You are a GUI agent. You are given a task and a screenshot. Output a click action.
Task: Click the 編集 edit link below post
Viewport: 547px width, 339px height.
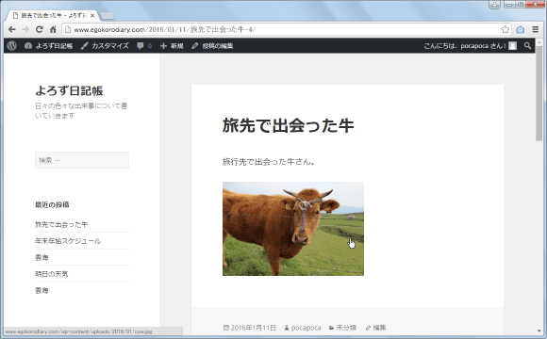tap(376, 328)
